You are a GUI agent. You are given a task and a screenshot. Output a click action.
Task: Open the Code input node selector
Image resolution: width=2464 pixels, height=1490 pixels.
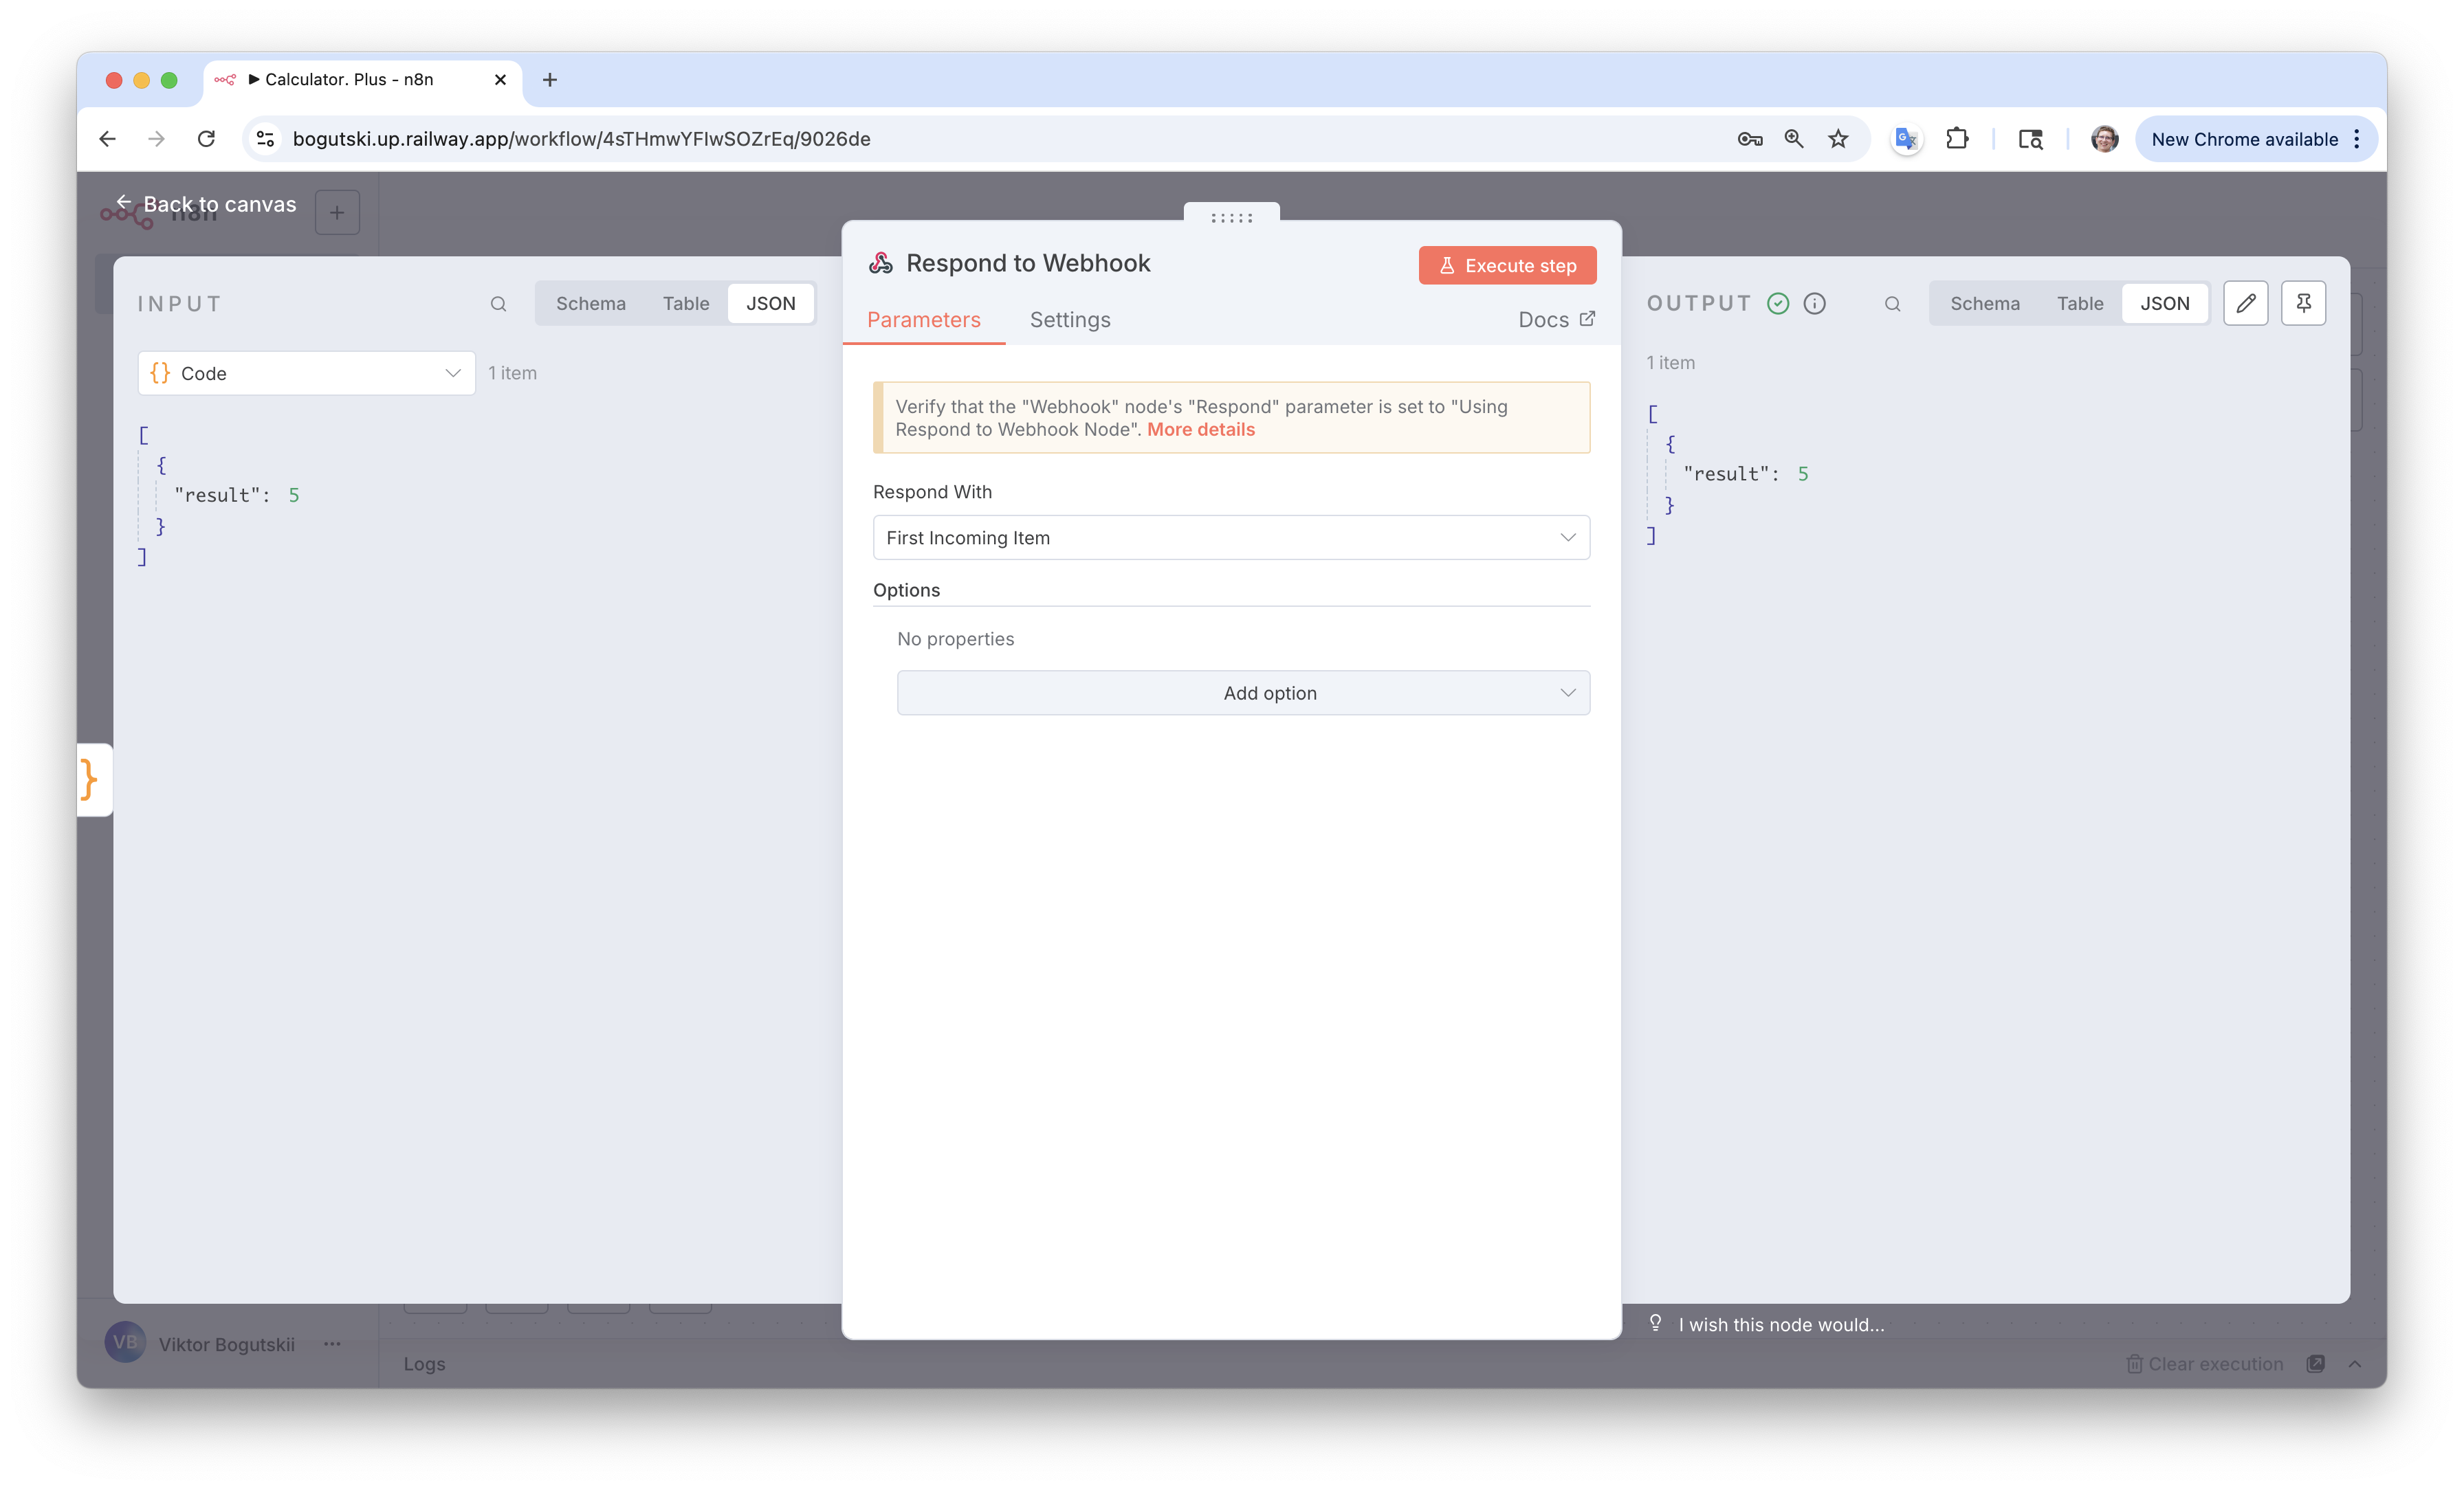(x=306, y=373)
